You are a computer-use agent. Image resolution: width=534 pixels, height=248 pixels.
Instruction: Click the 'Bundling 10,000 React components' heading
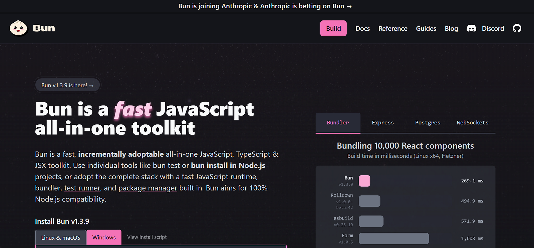[x=405, y=146]
